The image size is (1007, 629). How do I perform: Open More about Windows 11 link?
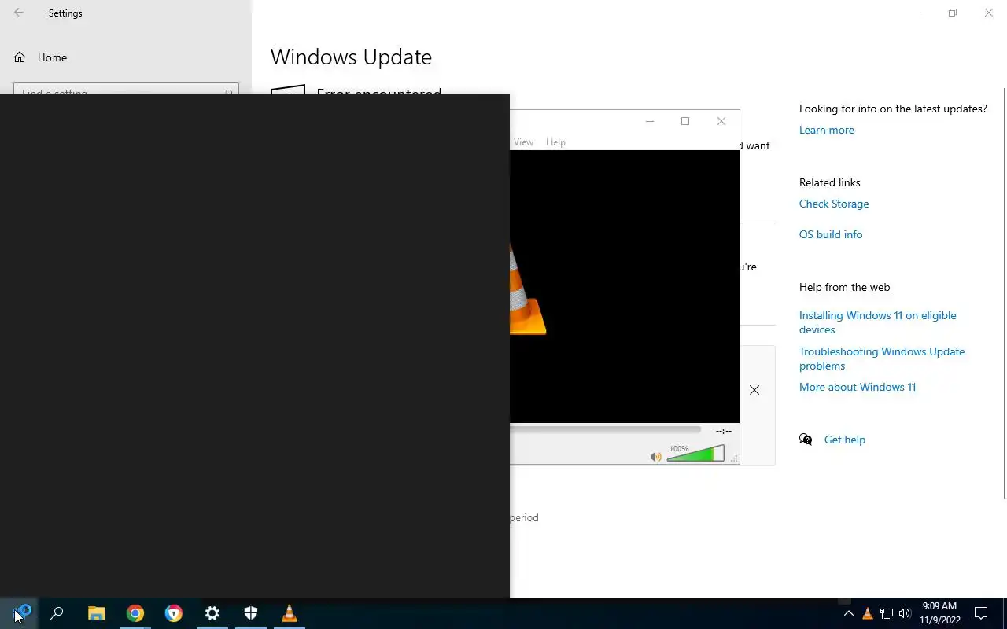(x=858, y=387)
